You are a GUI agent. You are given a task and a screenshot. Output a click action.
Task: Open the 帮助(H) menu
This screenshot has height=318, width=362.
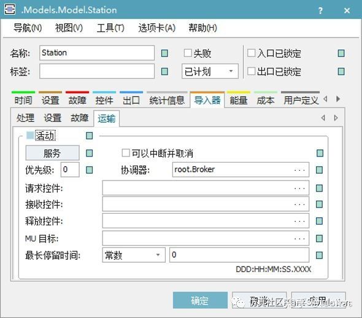(x=202, y=28)
